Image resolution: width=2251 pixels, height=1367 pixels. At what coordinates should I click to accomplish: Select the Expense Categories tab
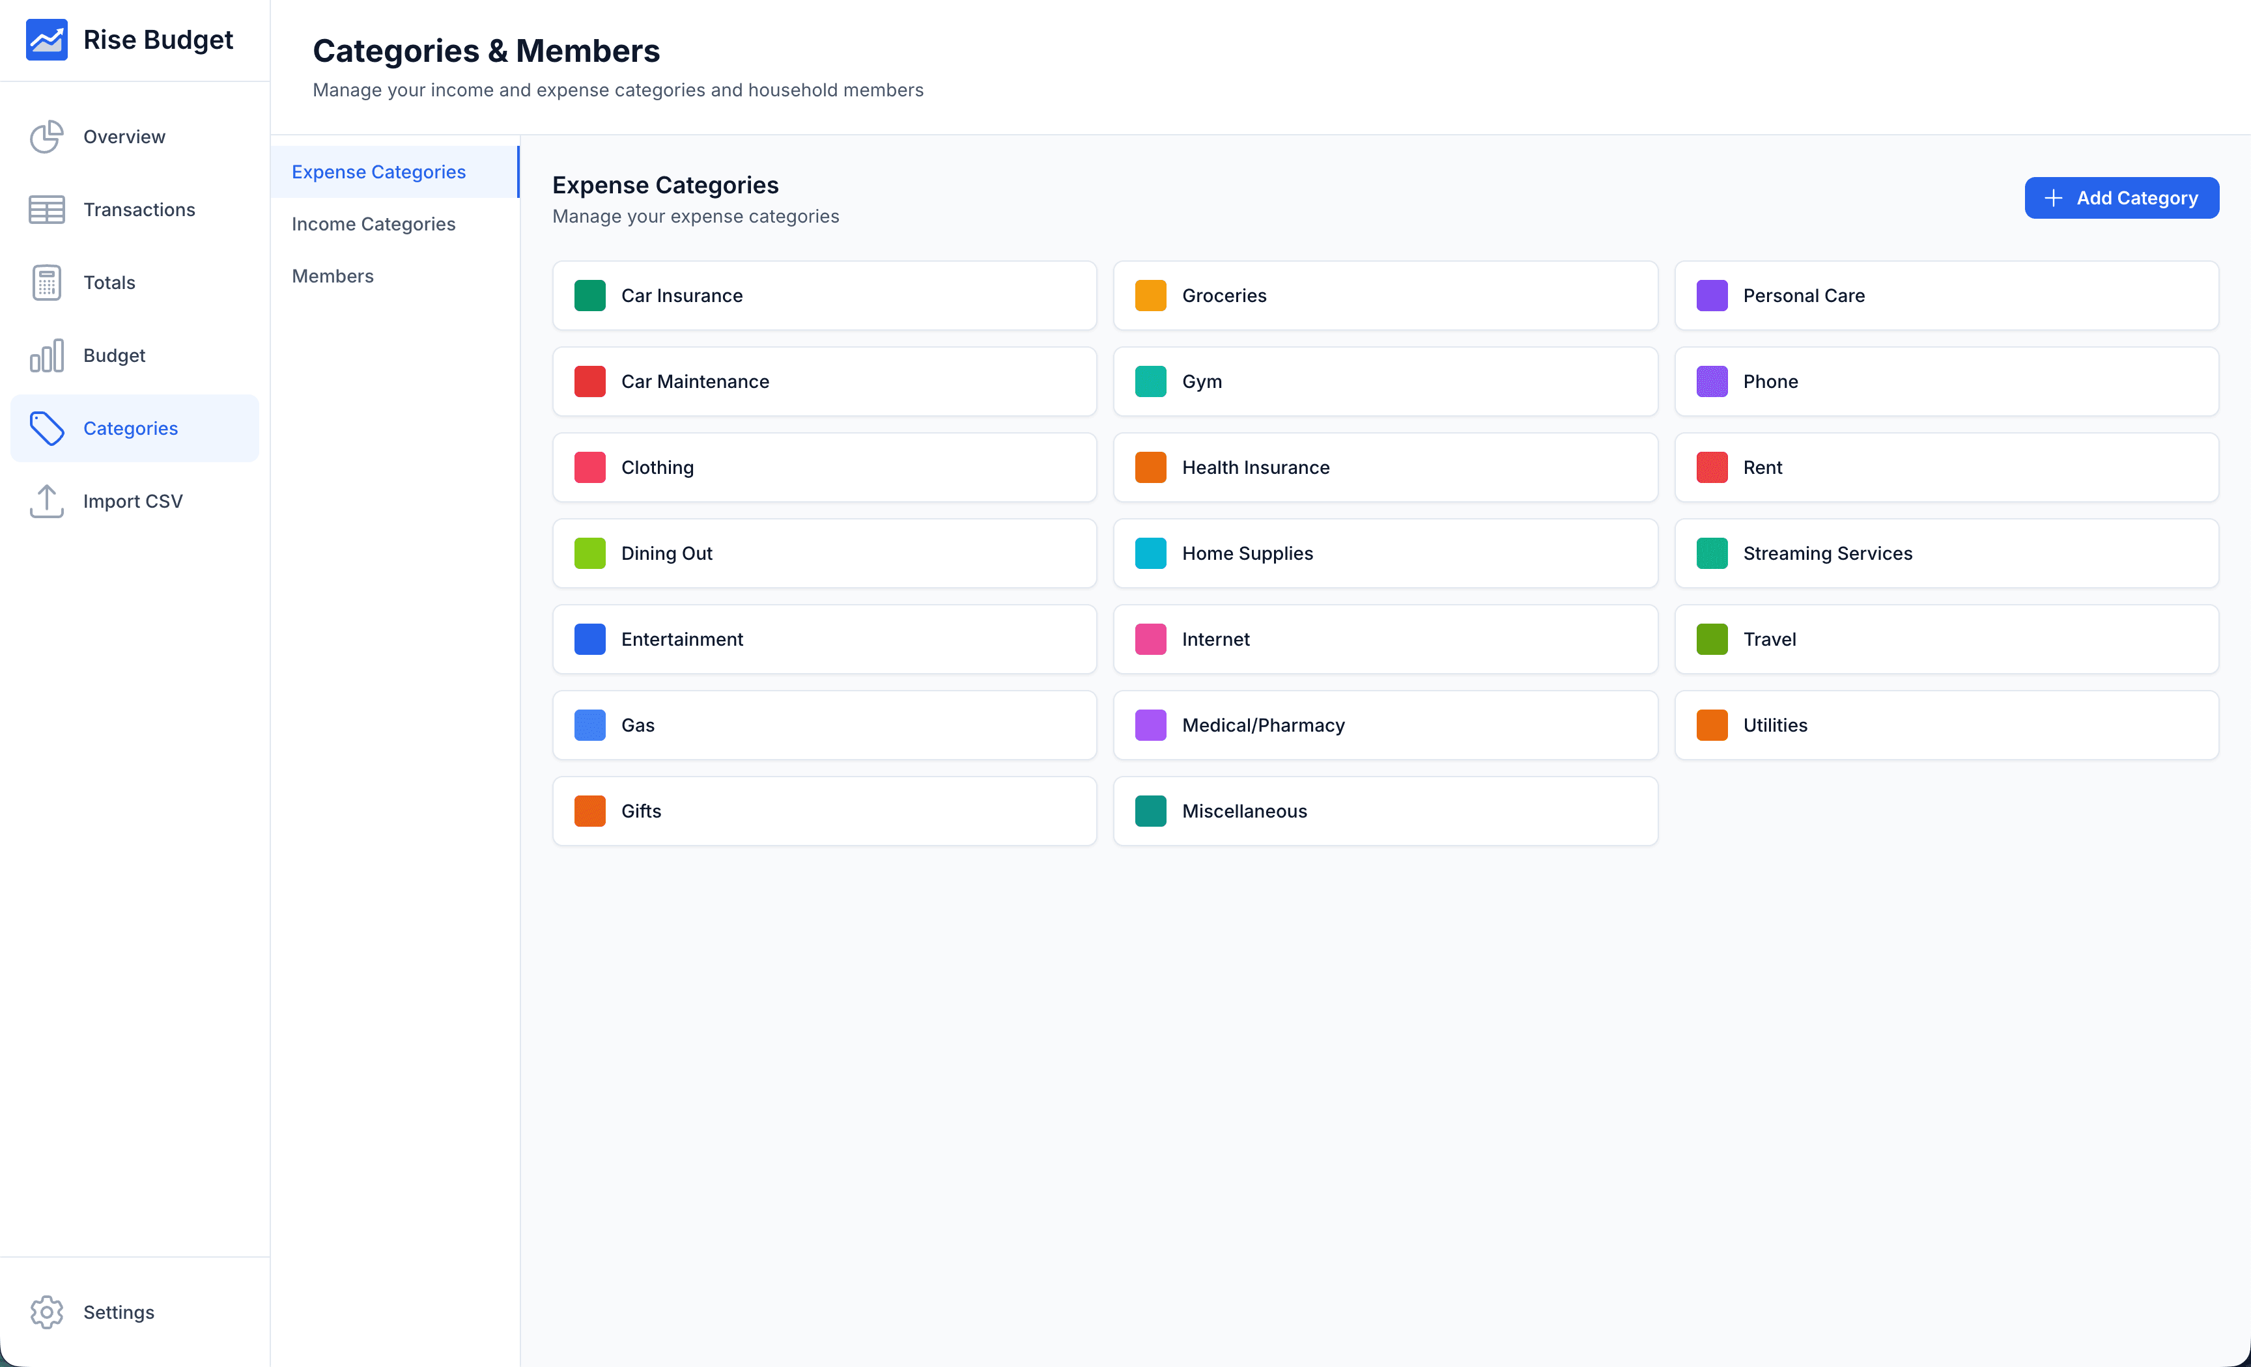pos(378,172)
